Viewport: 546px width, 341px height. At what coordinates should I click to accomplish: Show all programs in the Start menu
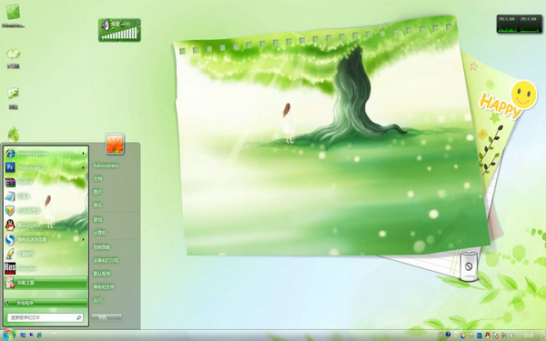pos(45,303)
